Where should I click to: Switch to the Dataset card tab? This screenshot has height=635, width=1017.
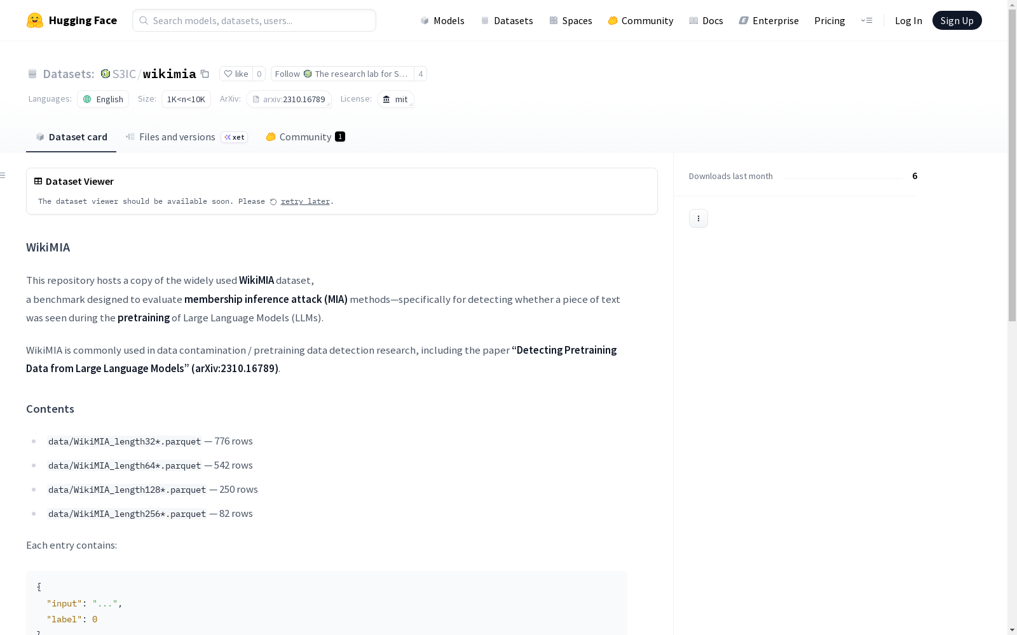(x=71, y=137)
